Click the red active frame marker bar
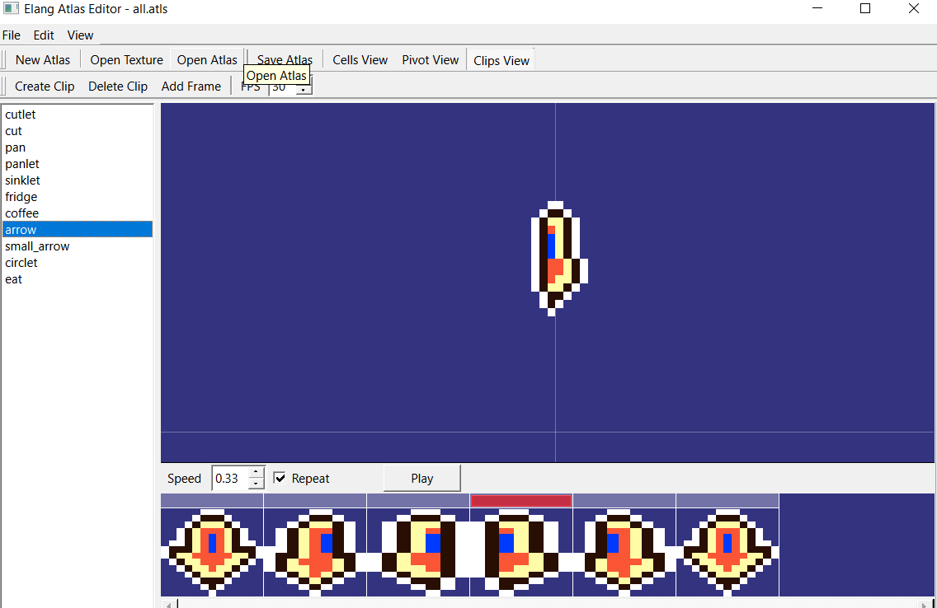Viewport: 937px width, 608px height. coord(521,501)
